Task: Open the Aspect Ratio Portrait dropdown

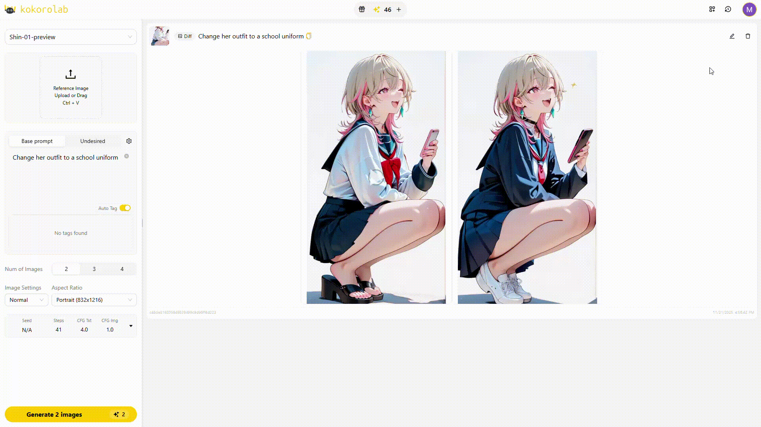Action: (x=94, y=300)
